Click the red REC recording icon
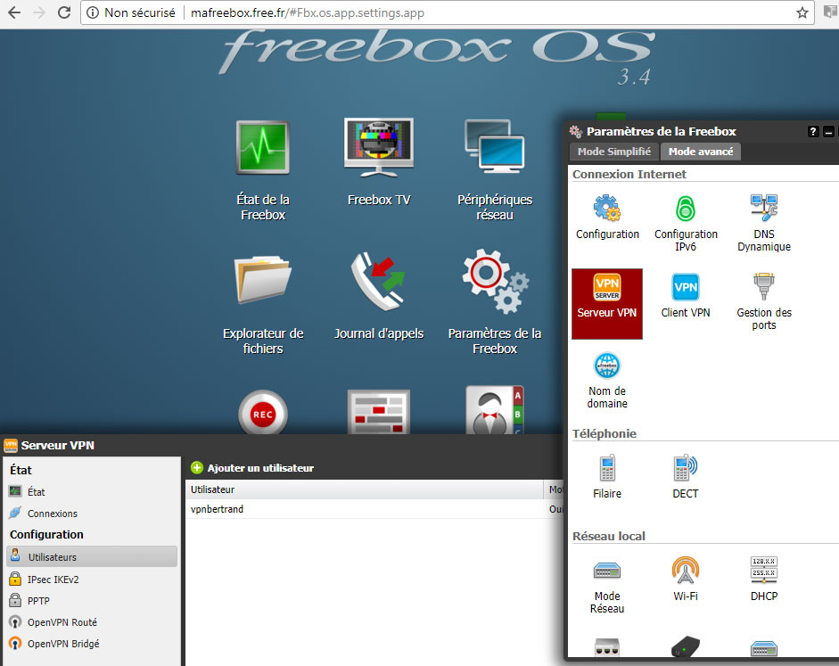Viewport: 839px width, 666px height. 263,413
